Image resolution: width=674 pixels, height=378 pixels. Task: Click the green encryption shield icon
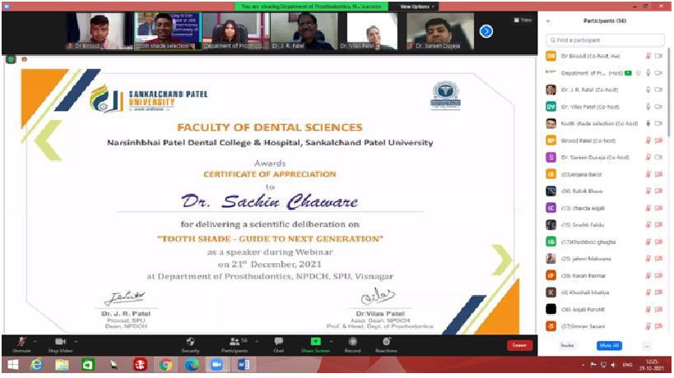pyautogui.click(x=12, y=60)
